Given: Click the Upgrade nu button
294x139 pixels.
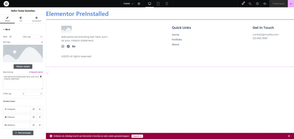Looking at the screenshot, I should [137, 136].
